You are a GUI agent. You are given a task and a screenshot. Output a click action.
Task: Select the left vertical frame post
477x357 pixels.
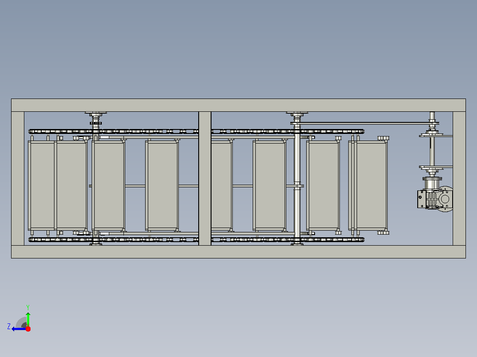[18, 178]
